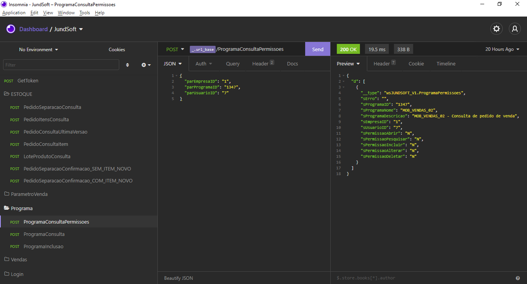Click the response filter help icon
The height and width of the screenshot is (284, 527).
518,278
